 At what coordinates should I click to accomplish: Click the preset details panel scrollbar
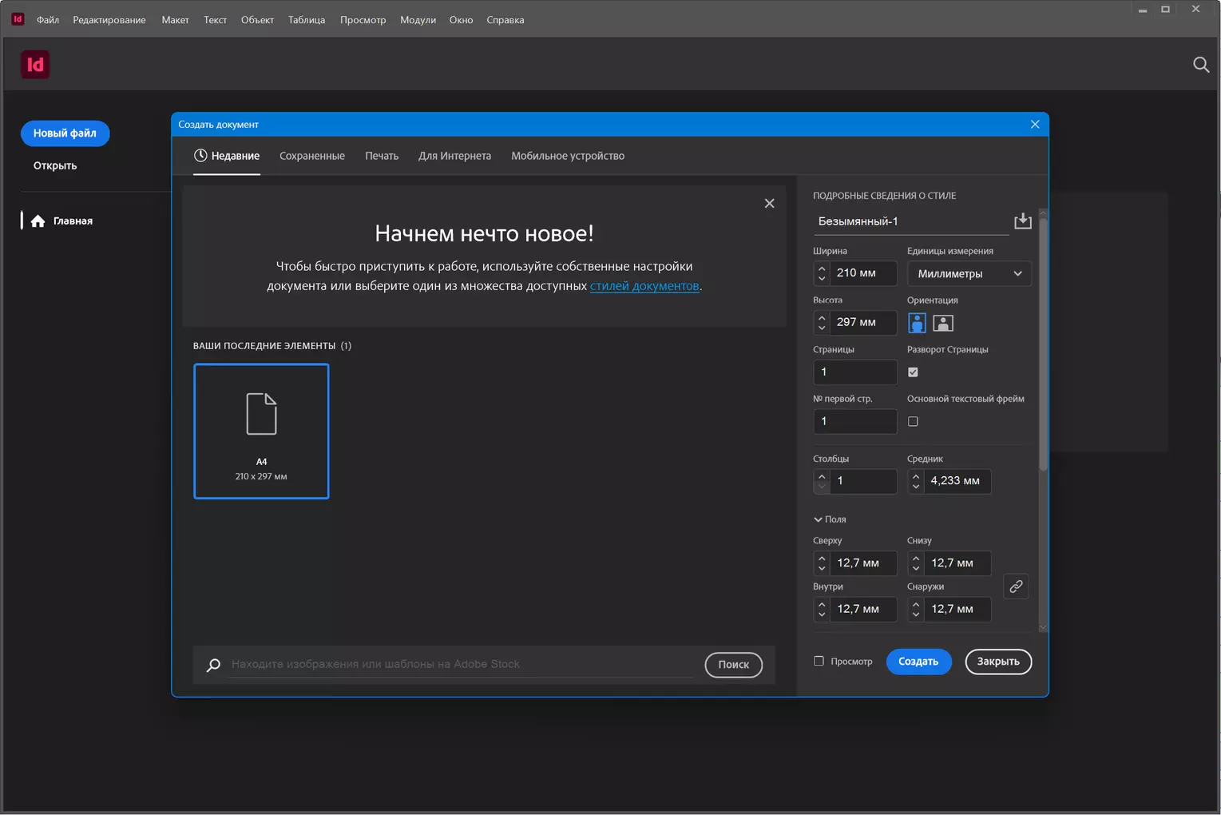(x=1043, y=344)
